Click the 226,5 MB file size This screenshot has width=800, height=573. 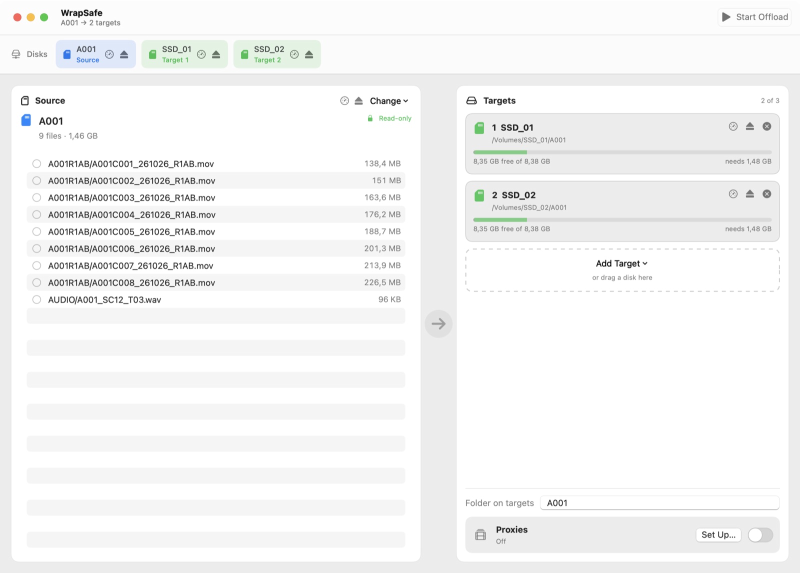pyautogui.click(x=382, y=282)
